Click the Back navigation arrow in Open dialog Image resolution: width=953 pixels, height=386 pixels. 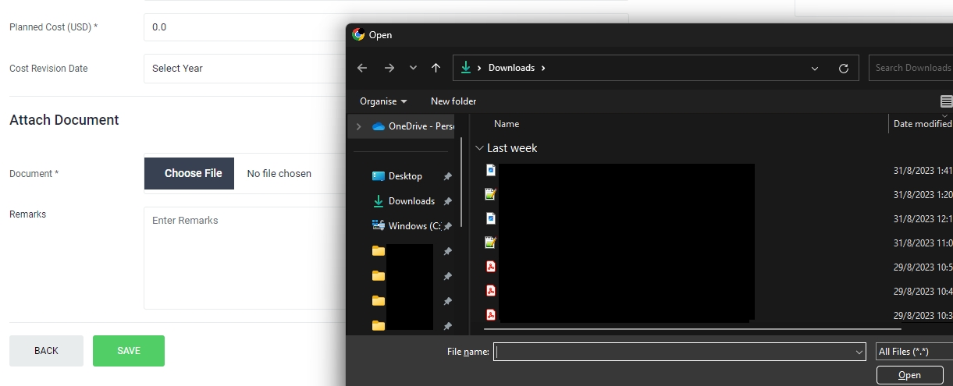tap(362, 68)
